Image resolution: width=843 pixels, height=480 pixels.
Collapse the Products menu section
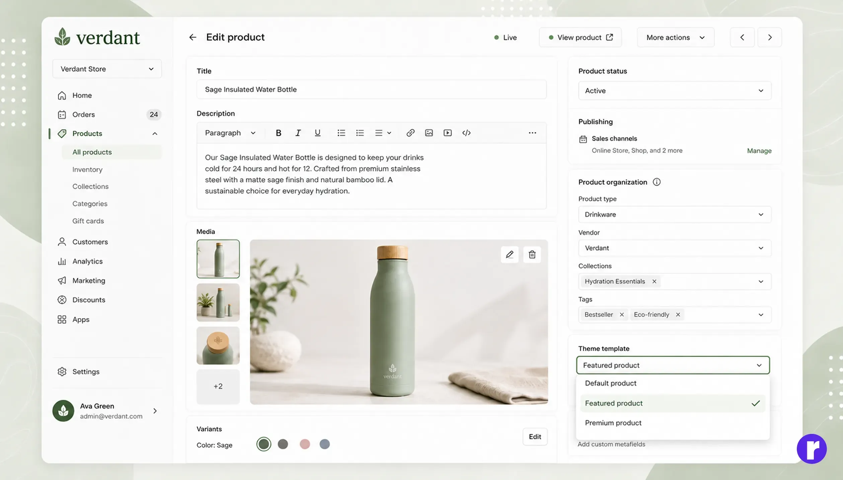155,134
